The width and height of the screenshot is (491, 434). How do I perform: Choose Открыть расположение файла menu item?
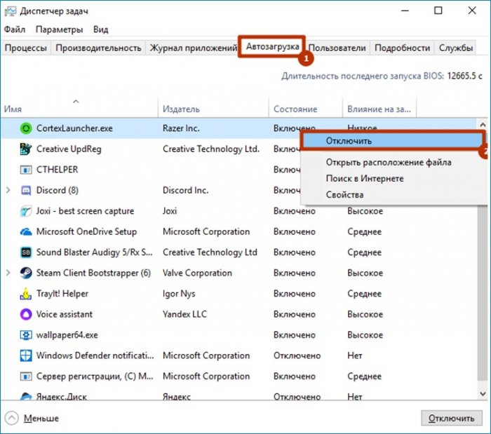coord(389,163)
